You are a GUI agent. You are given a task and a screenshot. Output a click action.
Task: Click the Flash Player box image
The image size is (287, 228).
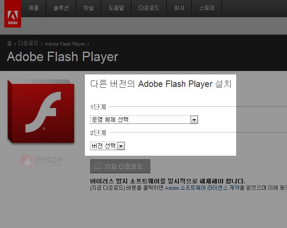pos(41,111)
